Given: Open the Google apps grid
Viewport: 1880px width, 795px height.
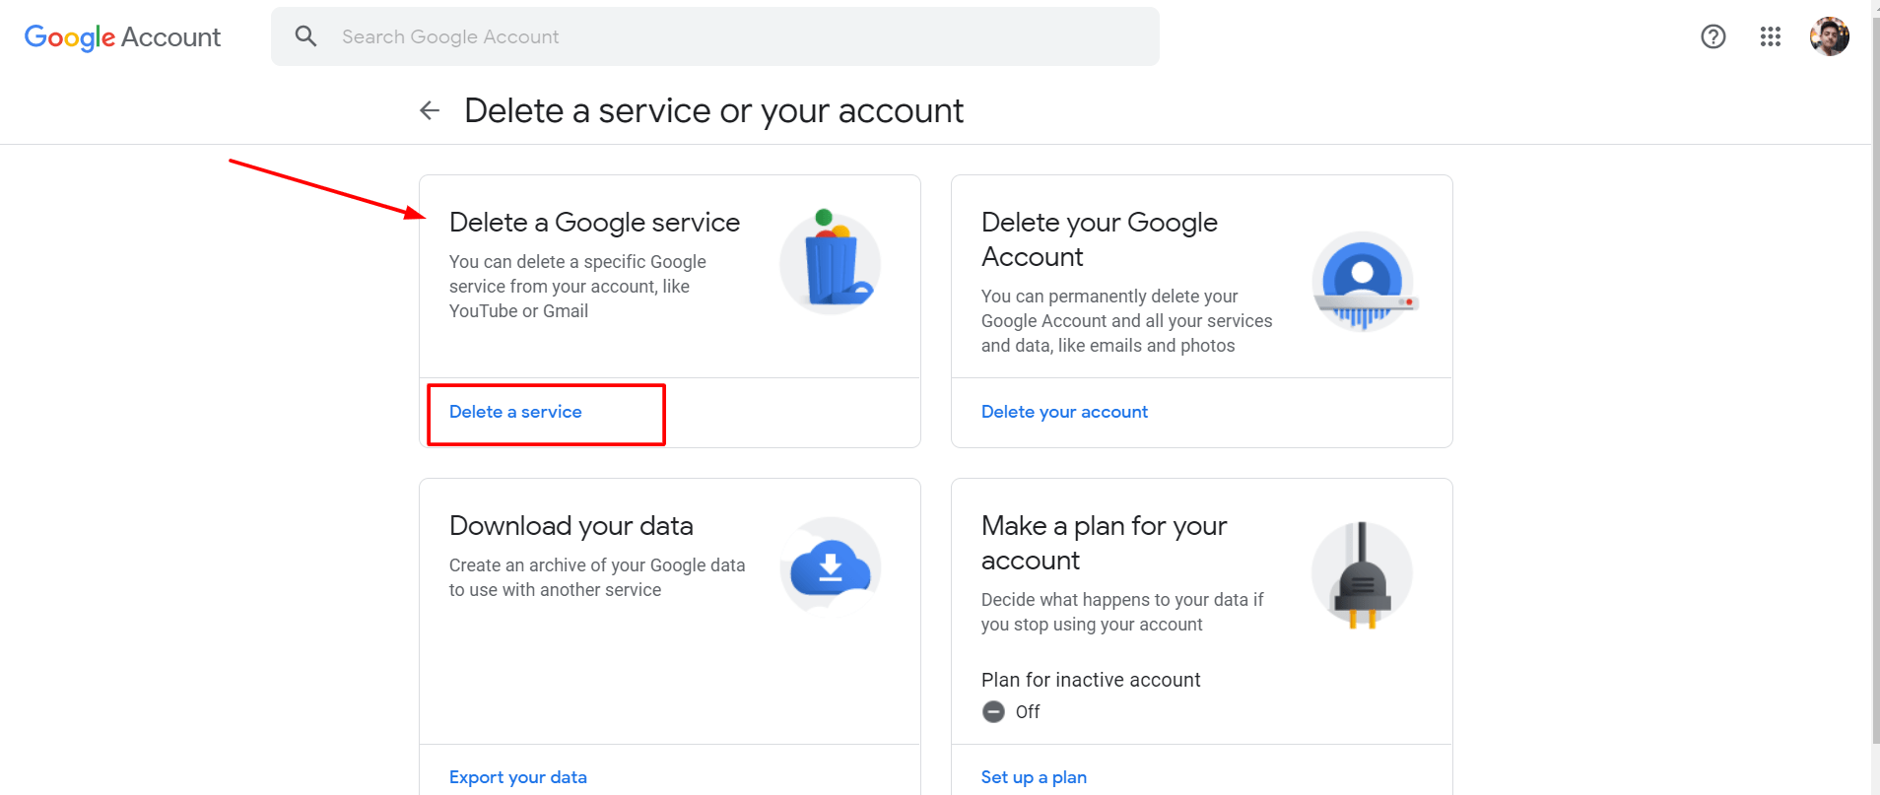Looking at the screenshot, I should (1771, 36).
